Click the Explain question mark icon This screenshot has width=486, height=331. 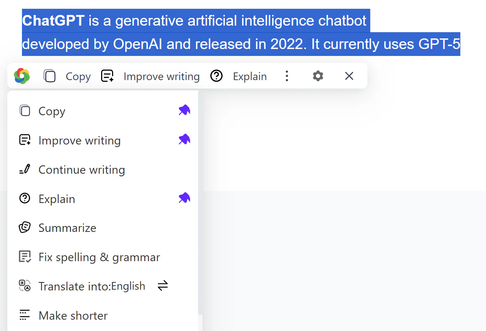[216, 76]
